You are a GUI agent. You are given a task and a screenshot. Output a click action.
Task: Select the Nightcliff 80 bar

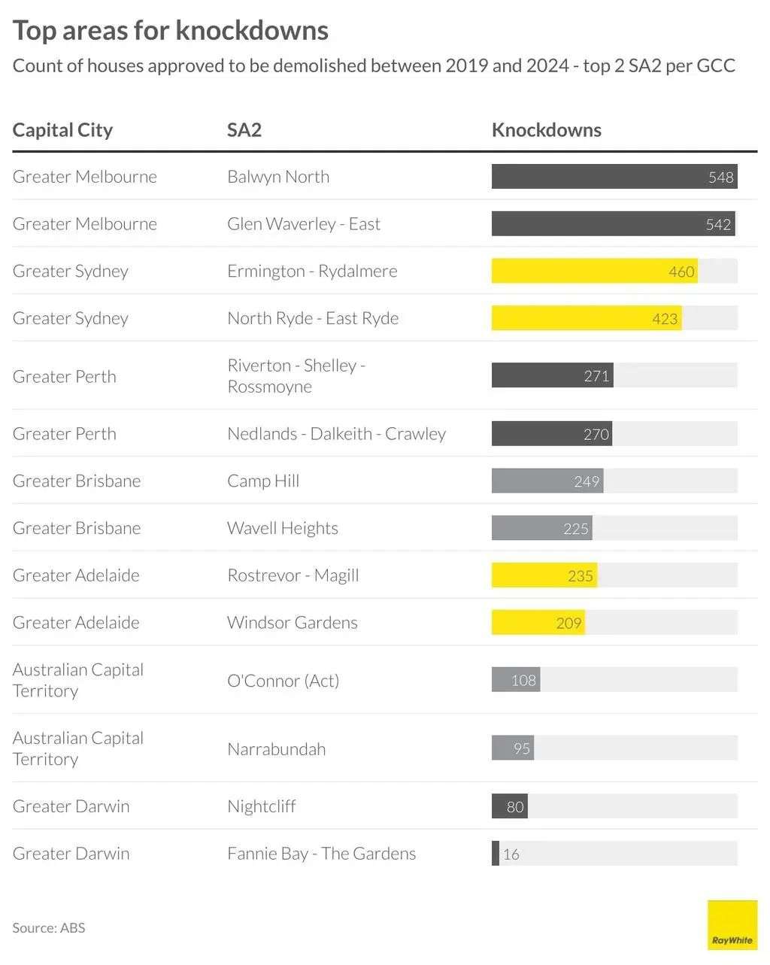point(510,806)
